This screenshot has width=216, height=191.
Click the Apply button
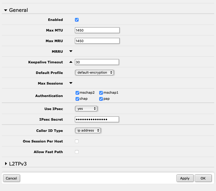(x=185, y=178)
